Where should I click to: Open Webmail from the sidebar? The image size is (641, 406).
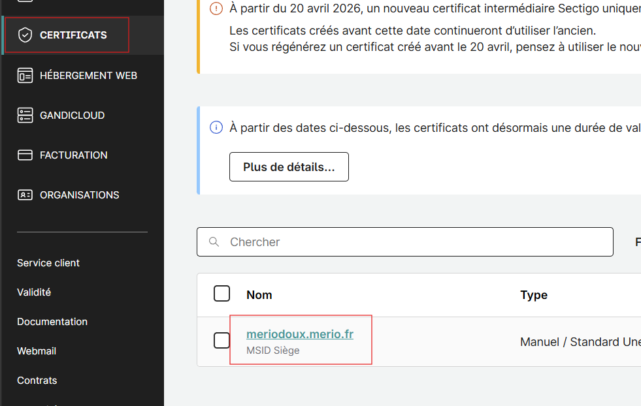point(37,351)
